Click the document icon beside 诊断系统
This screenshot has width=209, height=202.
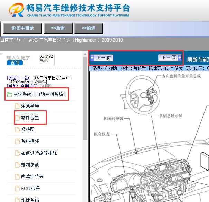click(17, 200)
